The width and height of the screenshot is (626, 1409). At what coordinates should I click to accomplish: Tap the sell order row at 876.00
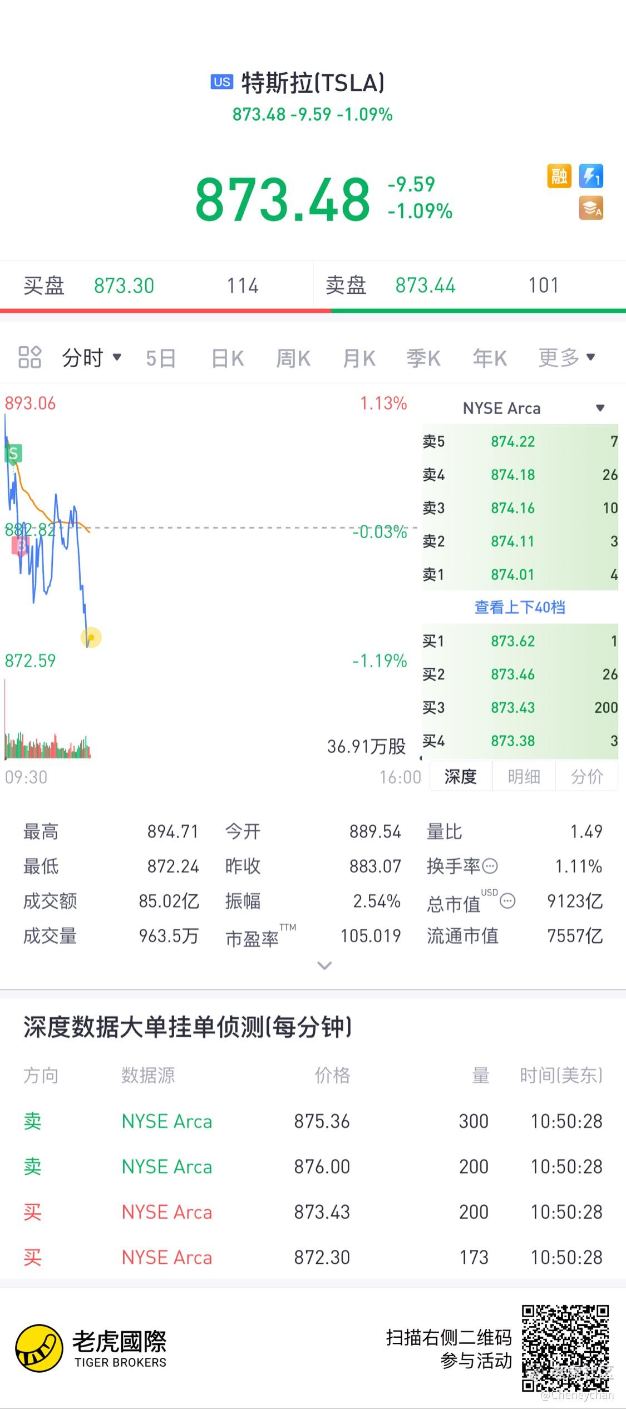(x=313, y=1167)
